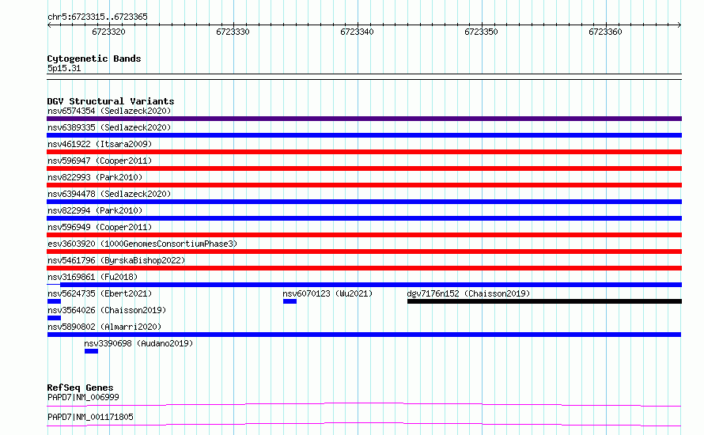Click the right arrow end of ruler
Viewport: 704px width, 435px height.
coord(679,25)
